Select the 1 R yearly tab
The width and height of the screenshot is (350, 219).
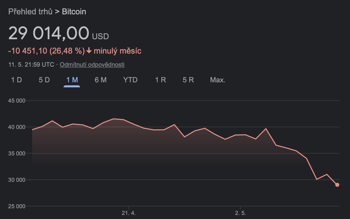[161, 80]
